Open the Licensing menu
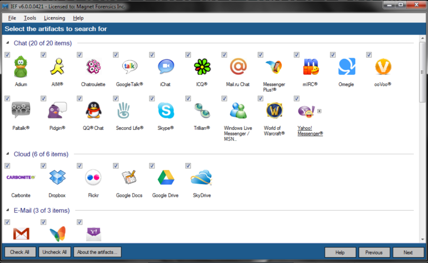This screenshot has width=428, height=263. (54, 18)
